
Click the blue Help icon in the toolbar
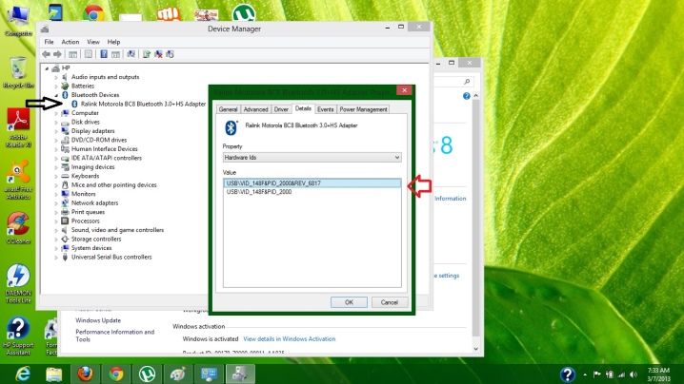pos(104,54)
